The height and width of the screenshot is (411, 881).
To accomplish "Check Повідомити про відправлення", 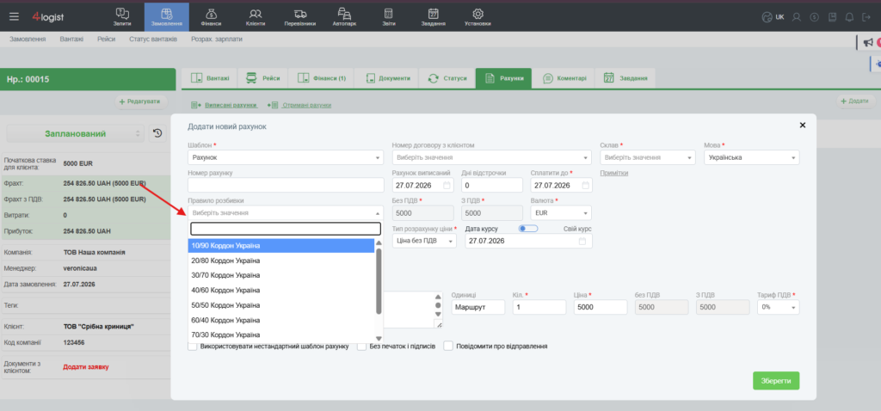I will point(448,346).
